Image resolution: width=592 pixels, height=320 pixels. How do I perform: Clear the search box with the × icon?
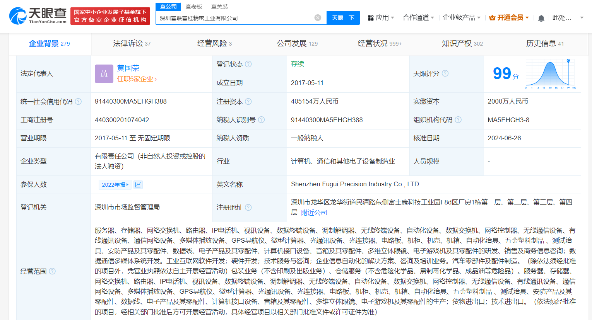(x=318, y=17)
